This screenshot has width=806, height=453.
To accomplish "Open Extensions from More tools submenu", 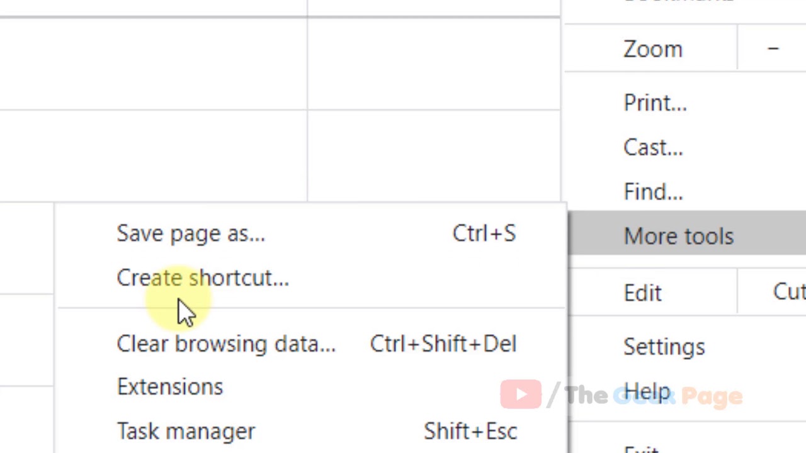I will click(170, 386).
